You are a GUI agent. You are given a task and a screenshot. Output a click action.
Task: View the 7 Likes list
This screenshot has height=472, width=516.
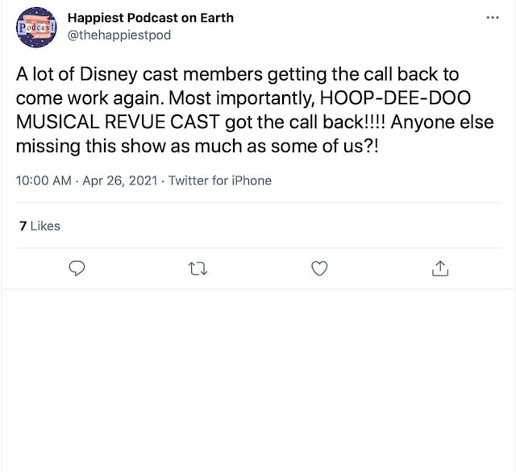40,226
